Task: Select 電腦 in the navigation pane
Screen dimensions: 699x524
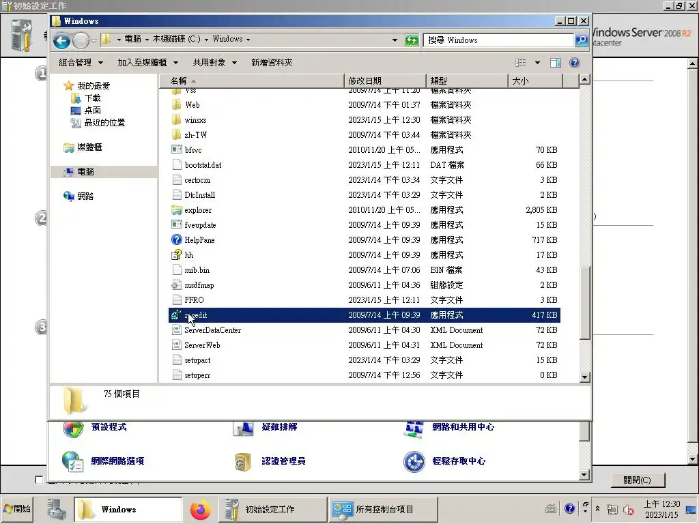Action: click(85, 171)
